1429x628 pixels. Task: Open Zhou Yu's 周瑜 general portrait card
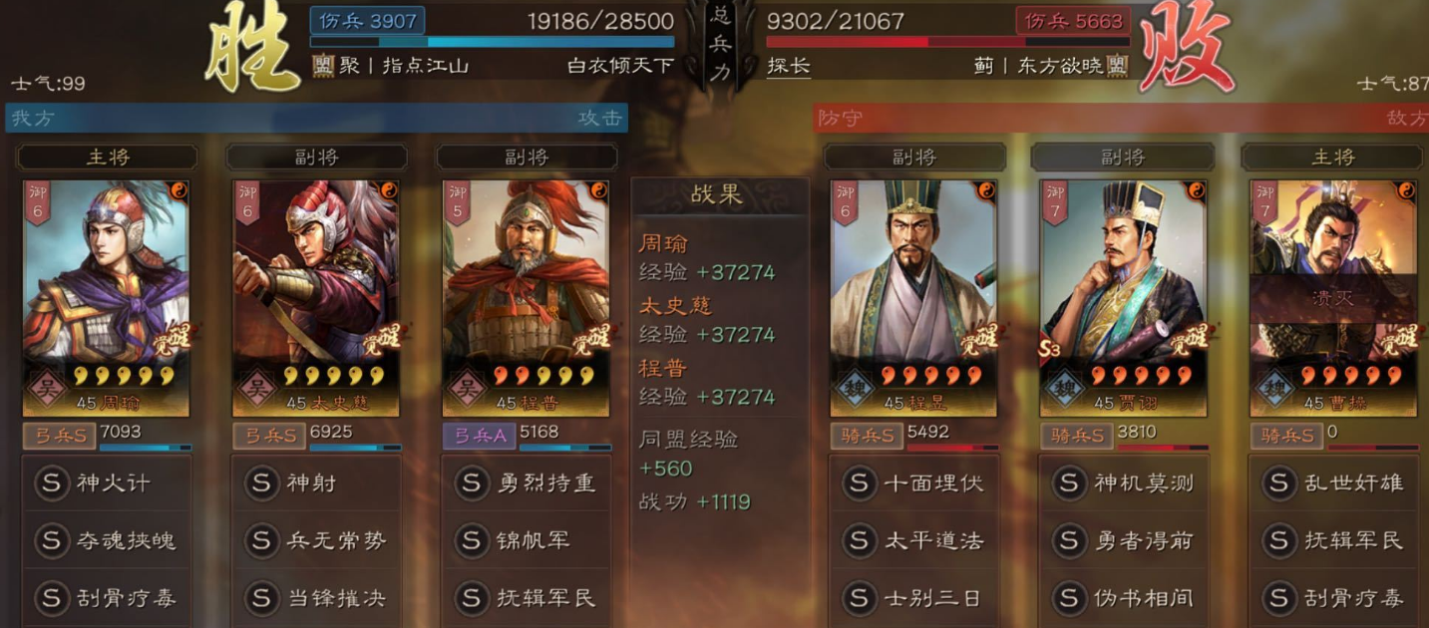tap(106, 297)
